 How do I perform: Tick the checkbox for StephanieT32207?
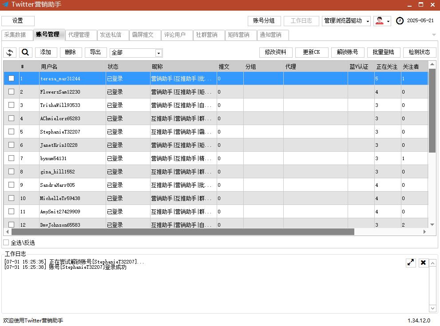[12, 132]
